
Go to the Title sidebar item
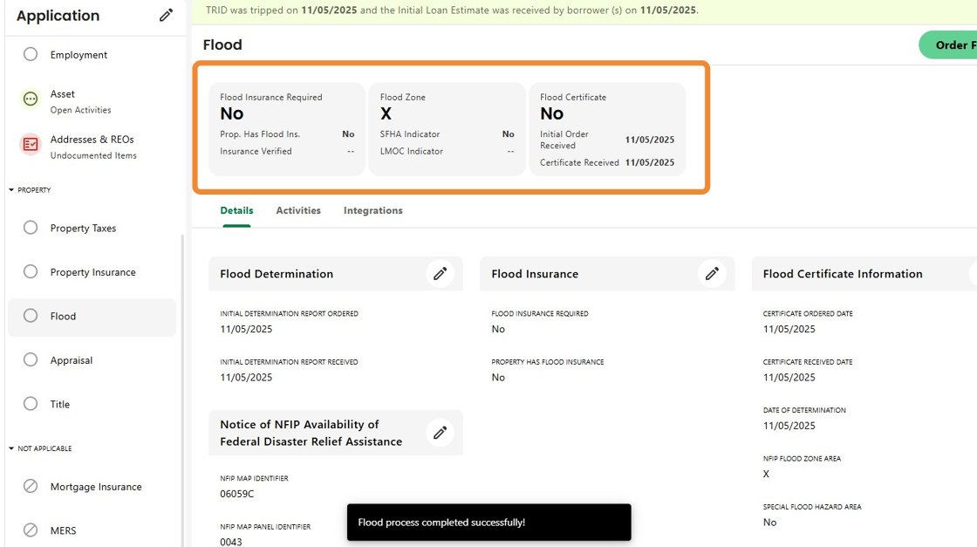click(59, 404)
